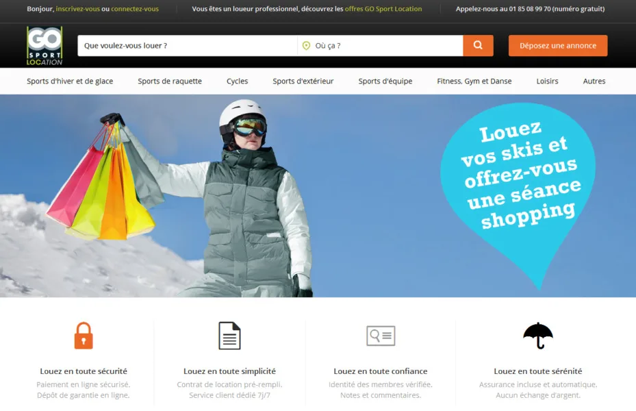Viewport: 636px width, 411px height.
Task: Open the Autres category
Action: pos(594,81)
